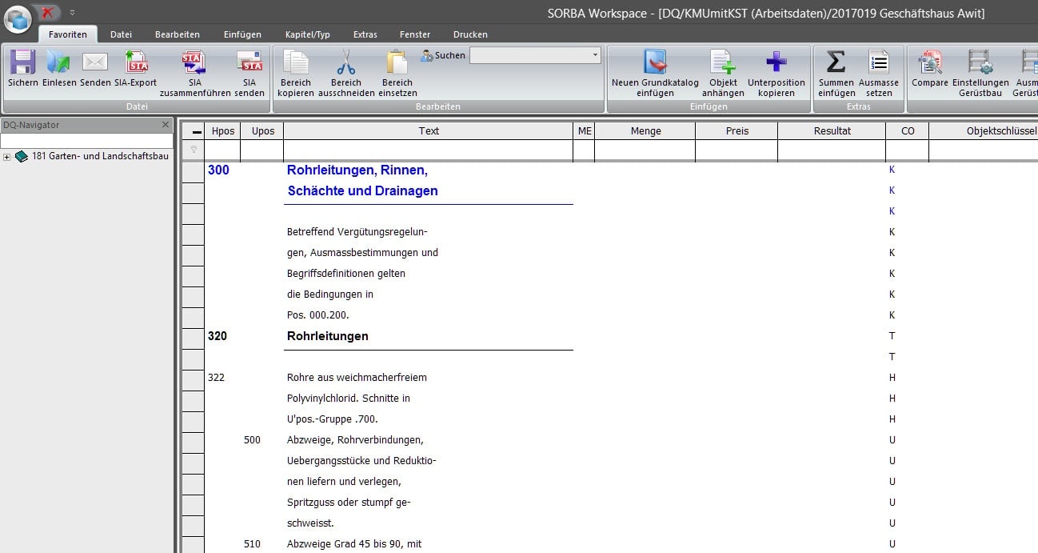Click Bereich einsetzen clipboard icon
This screenshot has height=553, width=1038.
coord(397,62)
